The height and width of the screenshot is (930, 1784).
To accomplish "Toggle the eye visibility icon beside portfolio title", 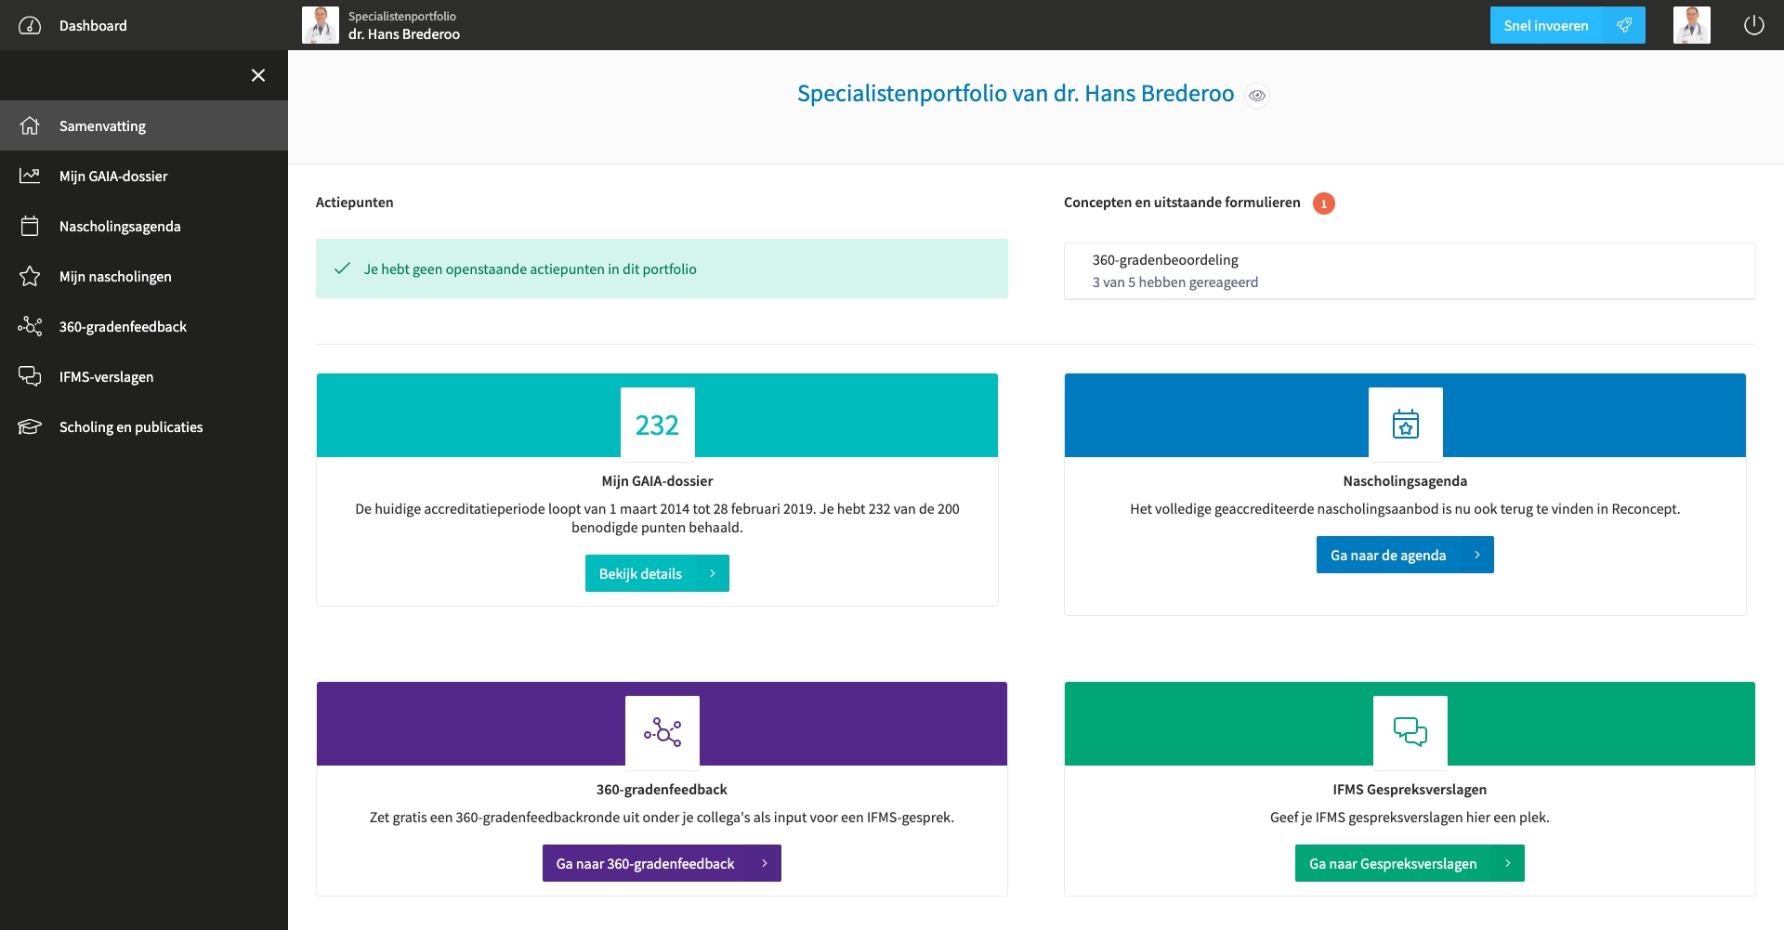I will [x=1257, y=95].
